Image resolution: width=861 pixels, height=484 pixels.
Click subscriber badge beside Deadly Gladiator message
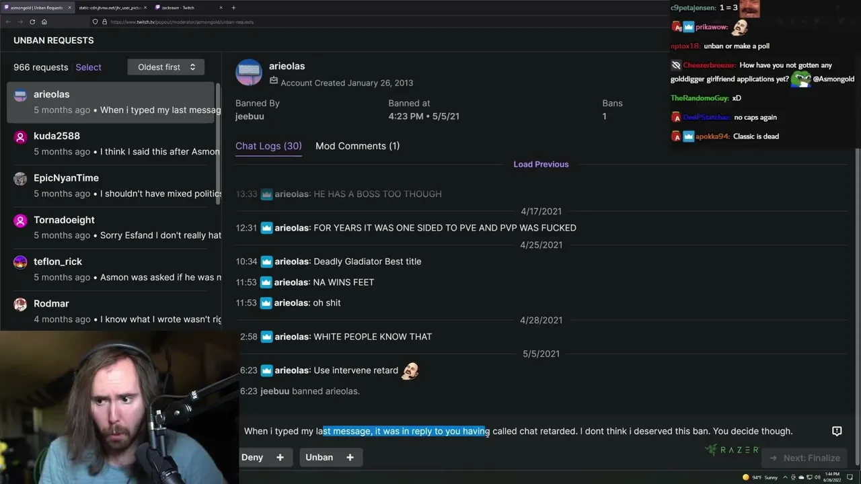(266, 261)
